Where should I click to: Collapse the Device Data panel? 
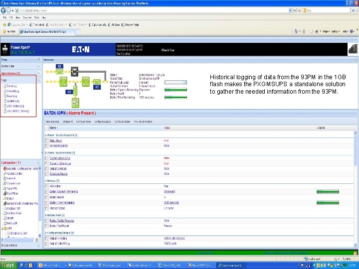click(39, 66)
